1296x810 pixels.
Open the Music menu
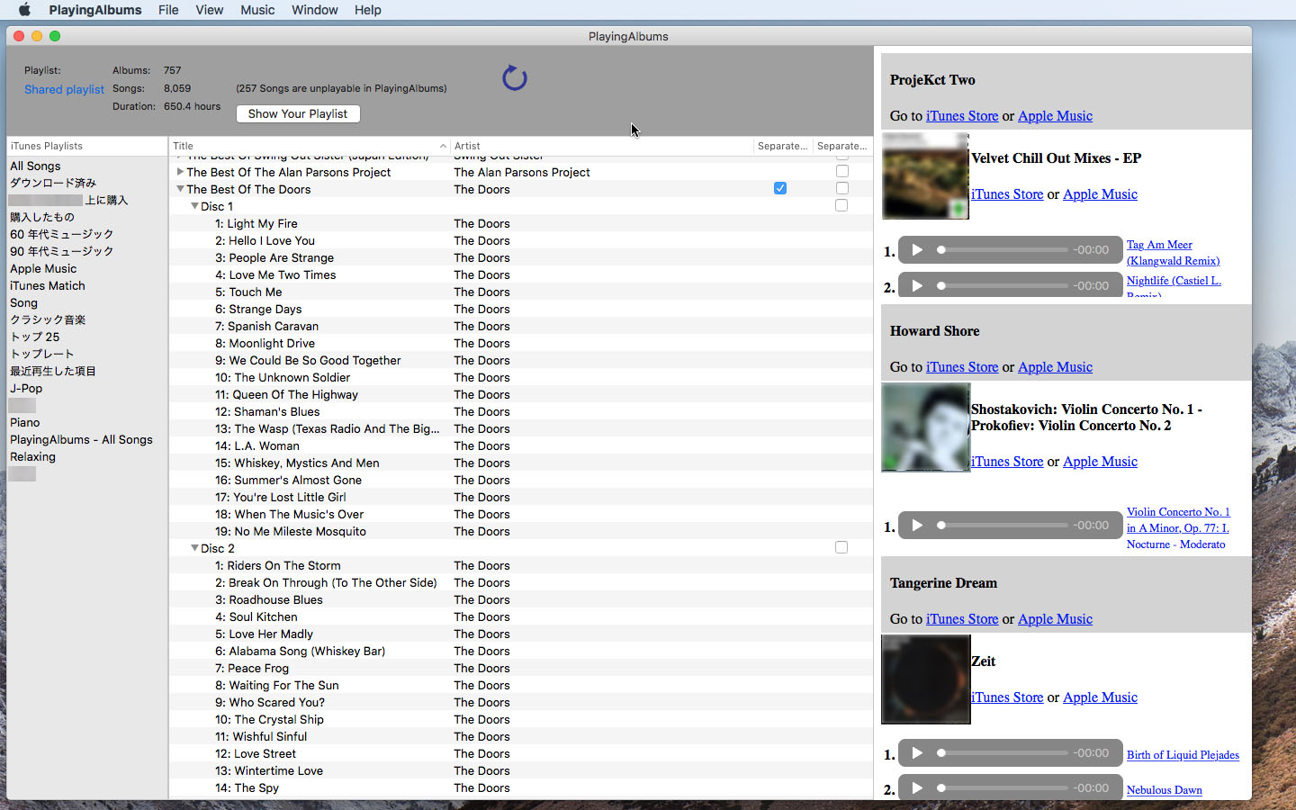[257, 10]
